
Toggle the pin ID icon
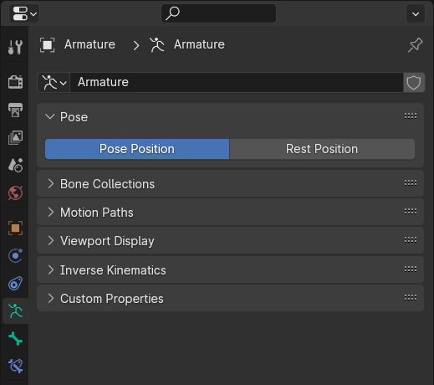tap(416, 44)
